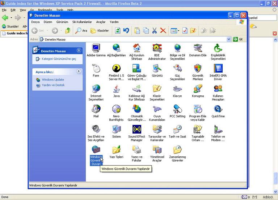The height and width of the screenshot is (200, 278).
Task: Open the Sık Kullanılanlar menu
Action: [x=82, y=22]
